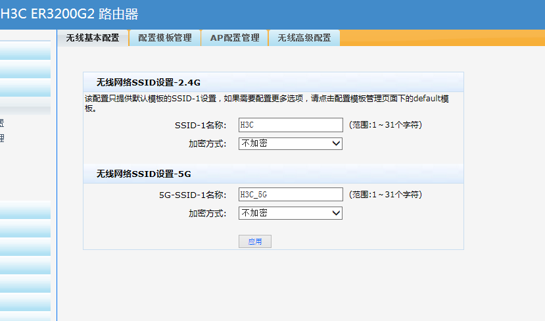
Task: Click the 5G-SSID-1名称 field containing H3C_5G
Action: [x=291, y=195]
